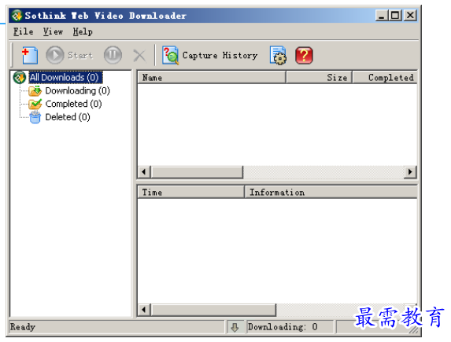Select Deleted (0) tree item
The width and height of the screenshot is (451, 342).
tap(68, 117)
